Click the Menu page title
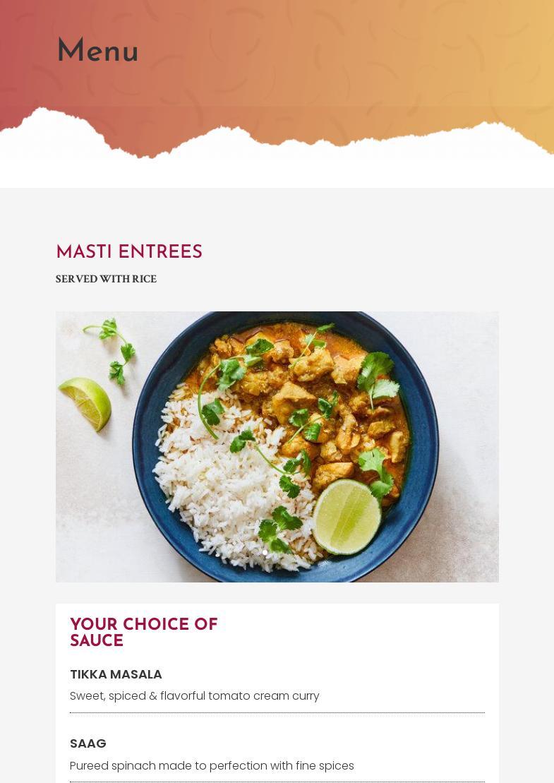Image resolution: width=554 pixels, height=783 pixels. [98, 50]
